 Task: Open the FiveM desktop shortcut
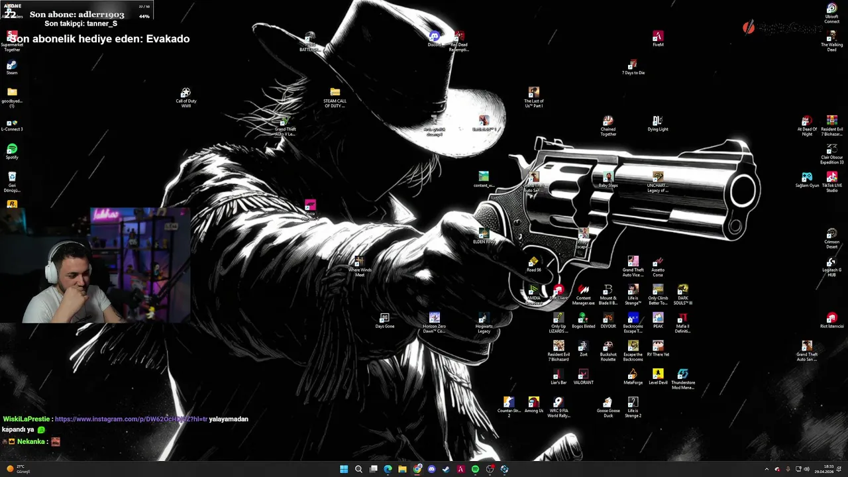[x=658, y=38]
